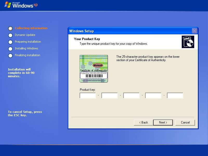This screenshot has width=208, height=156.
Task: Click the 'Your Product Key' heading
Action: [87, 39]
